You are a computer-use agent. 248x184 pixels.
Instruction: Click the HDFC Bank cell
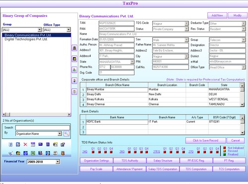pos(117,122)
